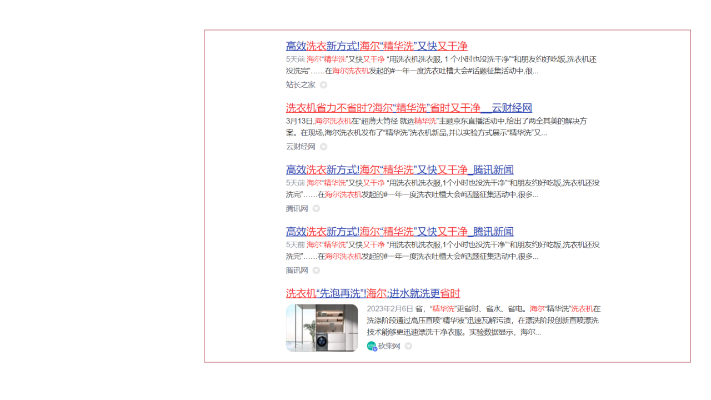The height and width of the screenshot is (400, 711).
Task: Expand the dropdown arrow beside the first 腾讯网 source
Action: click(316, 208)
